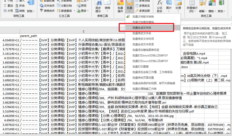Viewport: 232px width, 136px height.
Task: Click cell with value 3.25006E+11
Action: coord(10,94)
